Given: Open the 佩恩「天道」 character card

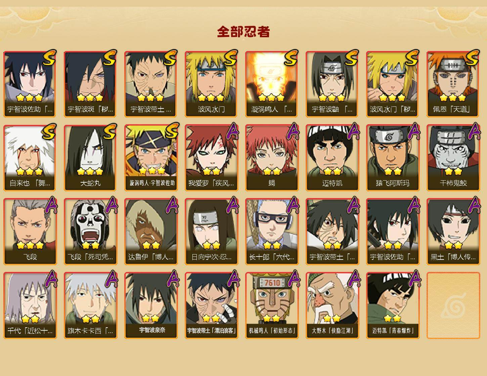Looking at the screenshot, I should coord(453,84).
